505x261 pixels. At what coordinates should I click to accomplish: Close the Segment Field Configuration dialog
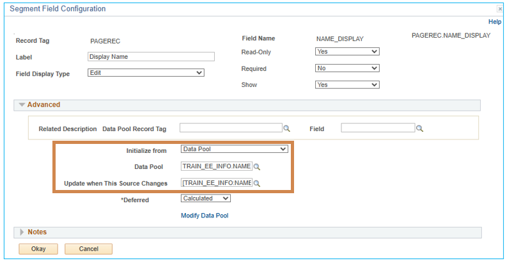tap(500, 9)
